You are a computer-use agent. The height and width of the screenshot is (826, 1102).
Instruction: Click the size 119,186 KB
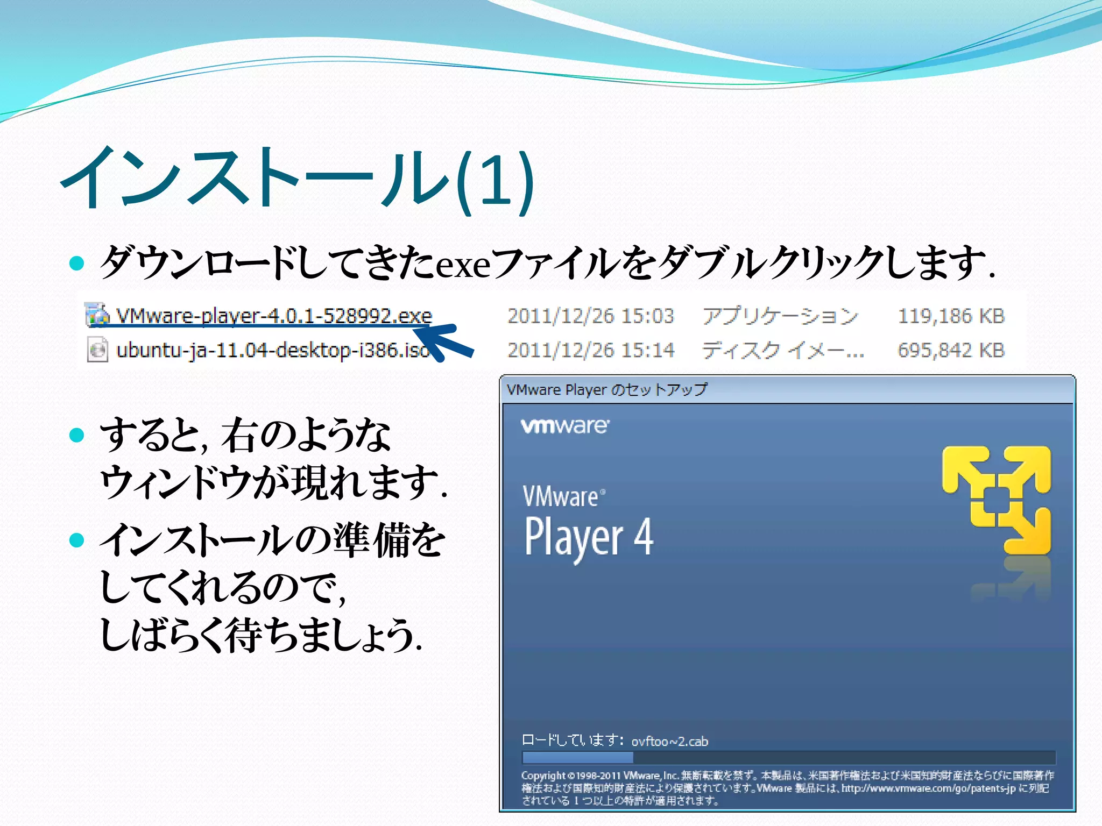click(951, 316)
